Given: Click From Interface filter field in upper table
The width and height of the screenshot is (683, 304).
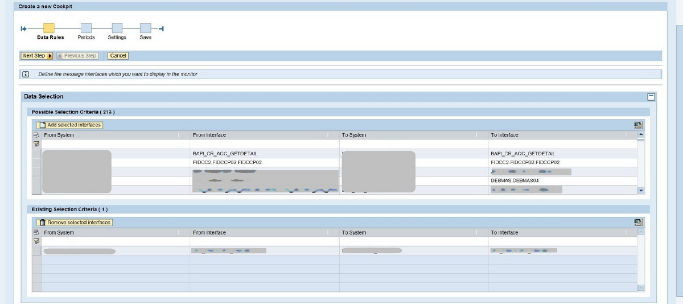Looking at the screenshot, I should (x=265, y=144).
